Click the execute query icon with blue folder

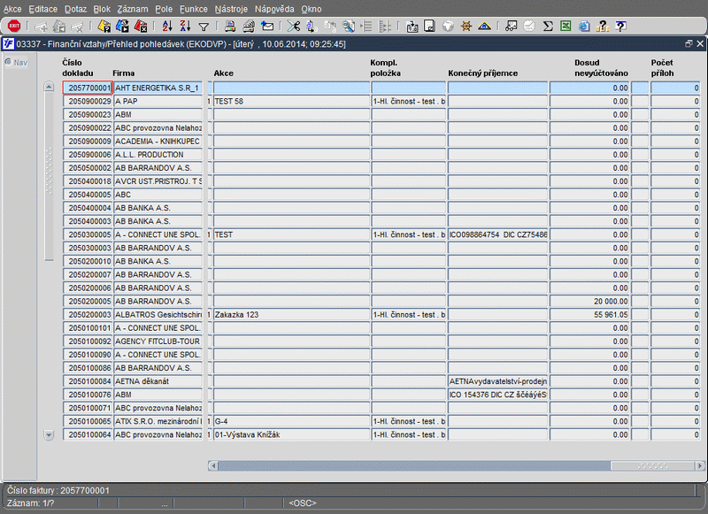coord(122,27)
